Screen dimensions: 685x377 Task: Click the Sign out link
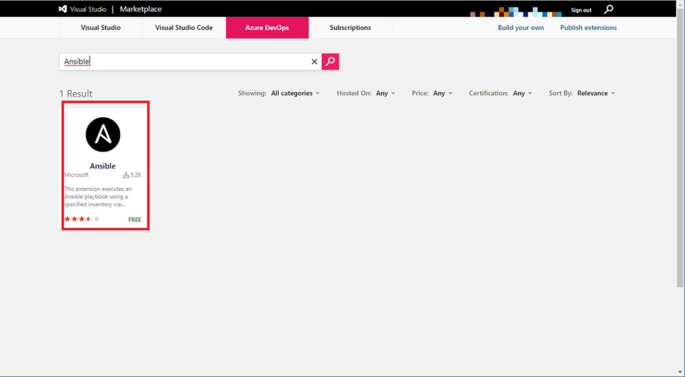point(581,10)
